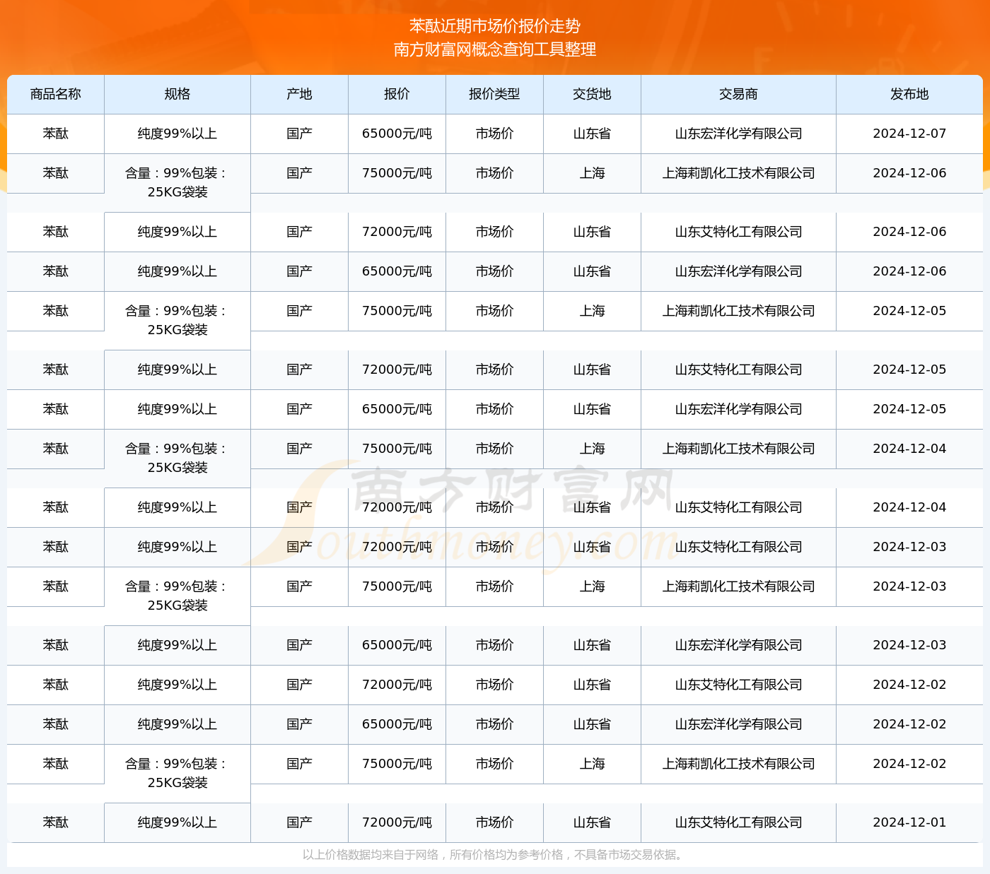Click 75000元/吨 in the 2024-12-02 row
The width and height of the screenshot is (990, 874).
pos(397,764)
